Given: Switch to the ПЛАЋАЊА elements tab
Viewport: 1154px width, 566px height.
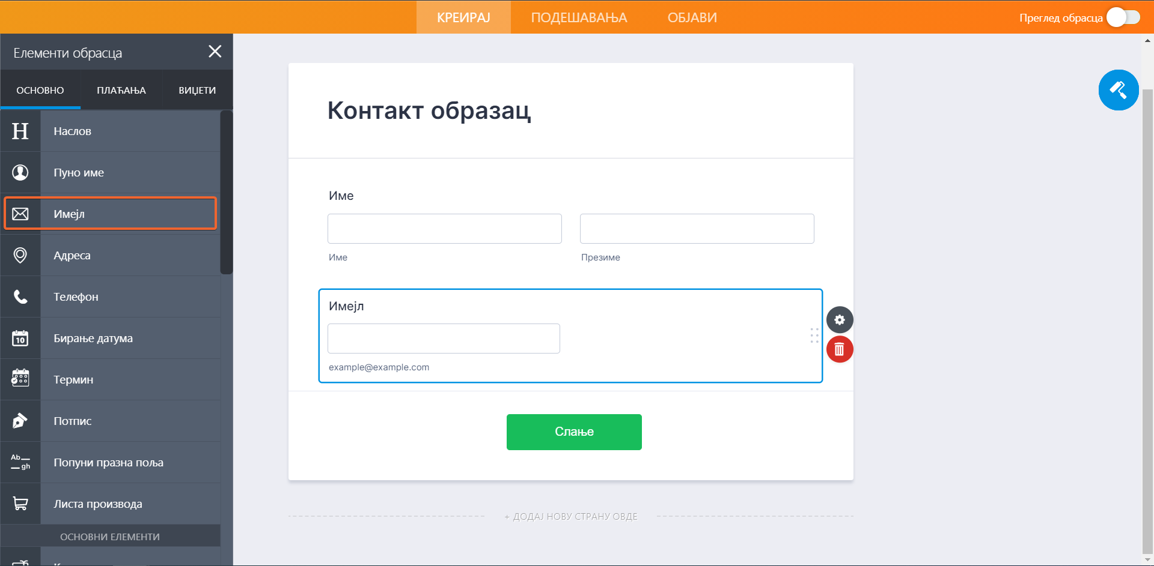Looking at the screenshot, I should pyautogui.click(x=120, y=90).
